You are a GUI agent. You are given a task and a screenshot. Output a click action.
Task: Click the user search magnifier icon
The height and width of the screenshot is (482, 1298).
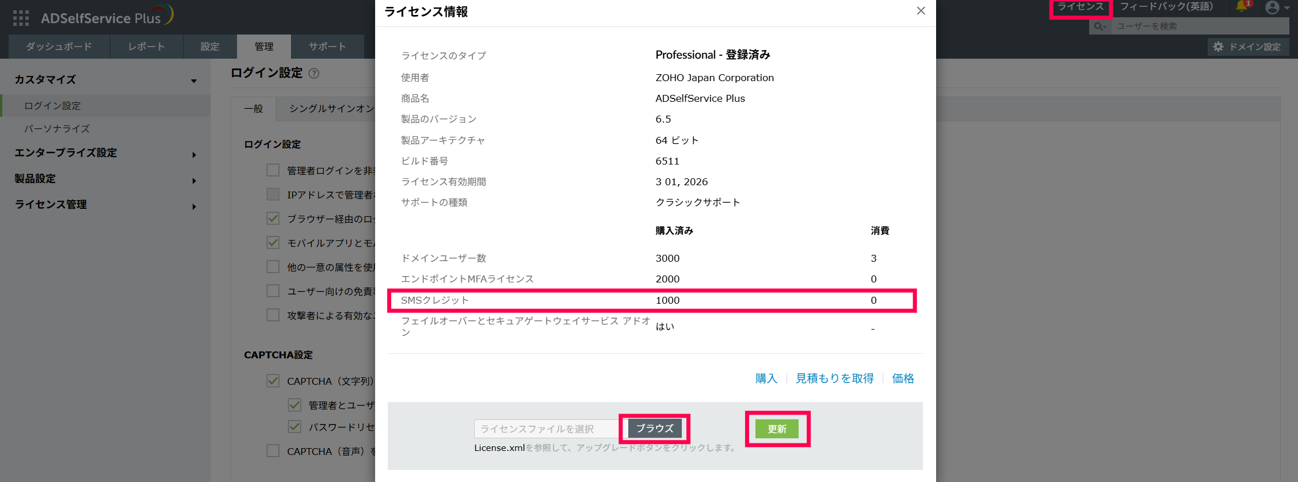tap(1099, 26)
